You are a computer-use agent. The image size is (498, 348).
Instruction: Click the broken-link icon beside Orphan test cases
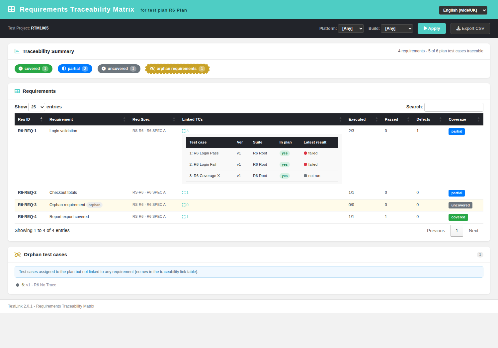click(x=18, y=255)
